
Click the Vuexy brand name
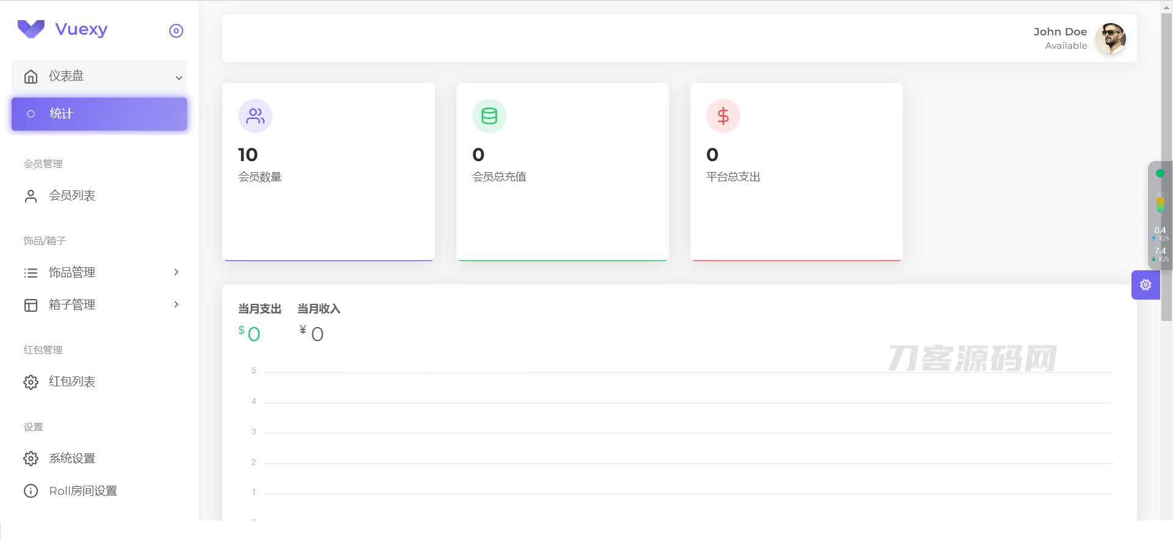pos(81,29)
